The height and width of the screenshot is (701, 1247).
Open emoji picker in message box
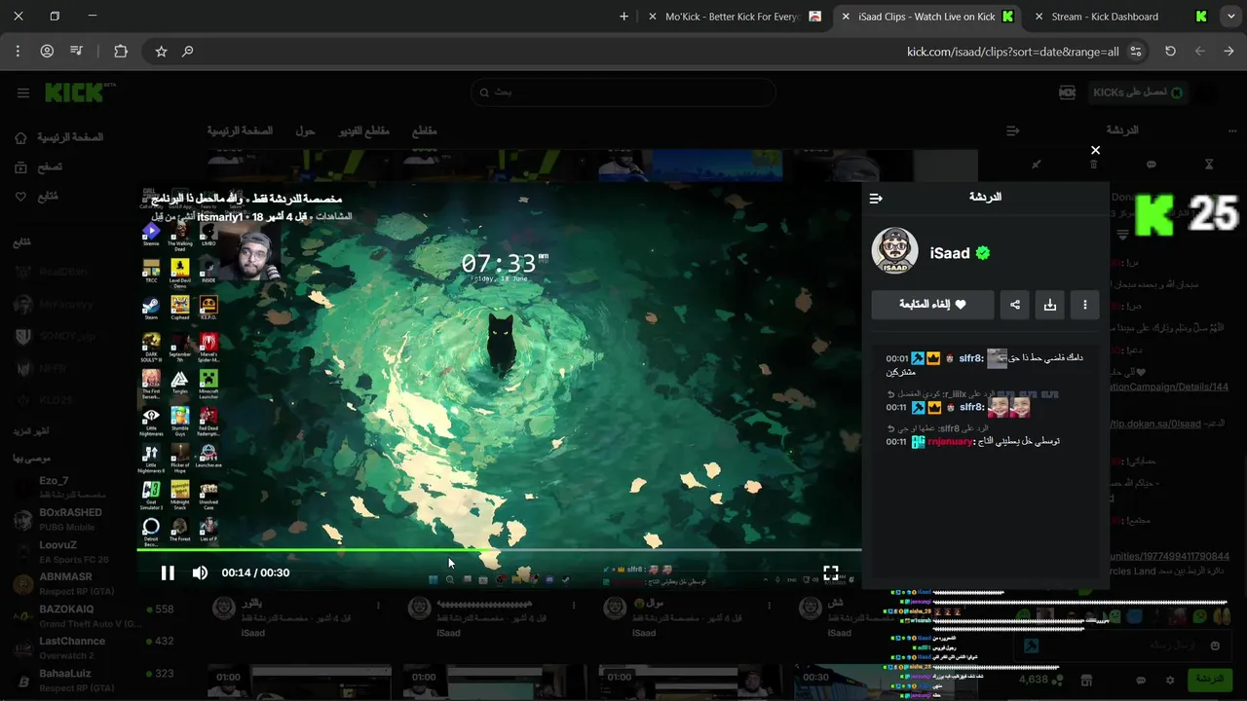pyautogui.click(x=1215, y=646)
